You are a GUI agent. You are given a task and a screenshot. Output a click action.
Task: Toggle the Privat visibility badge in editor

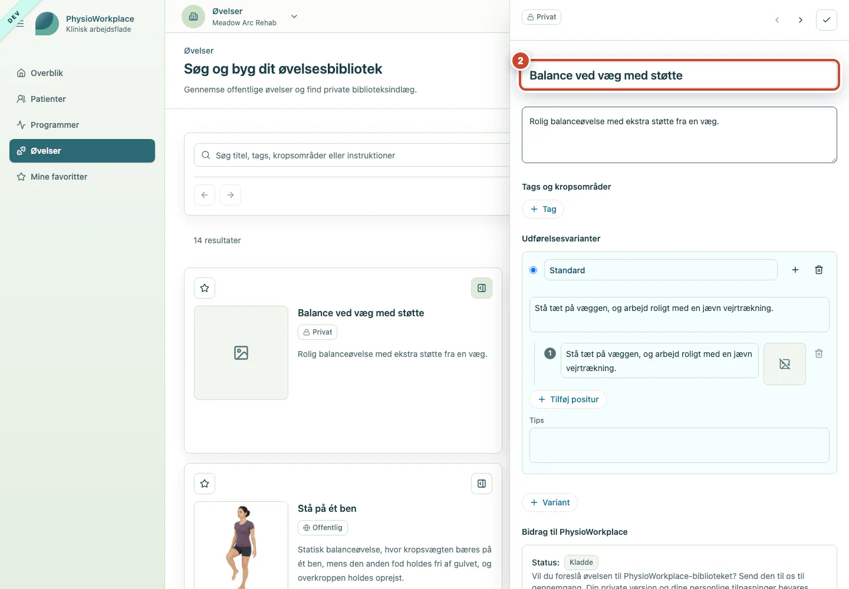coord(541,17)
